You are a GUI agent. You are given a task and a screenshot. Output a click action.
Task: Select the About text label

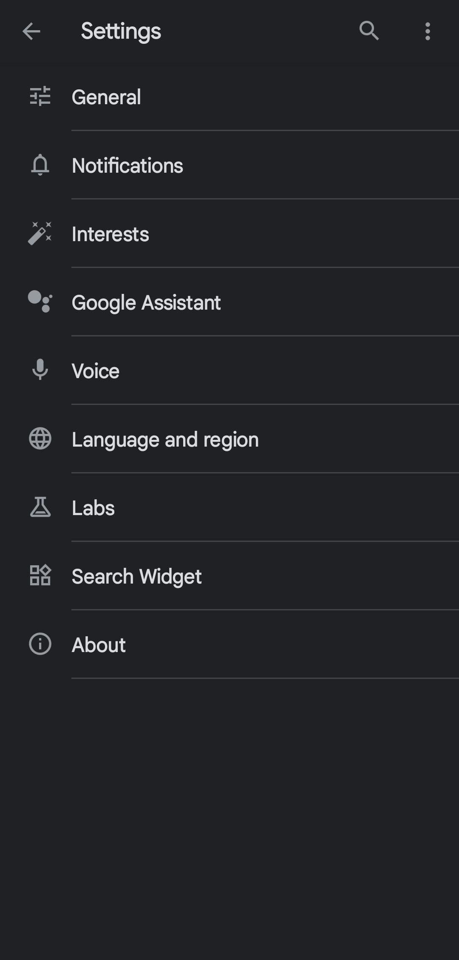coord(99,645)
